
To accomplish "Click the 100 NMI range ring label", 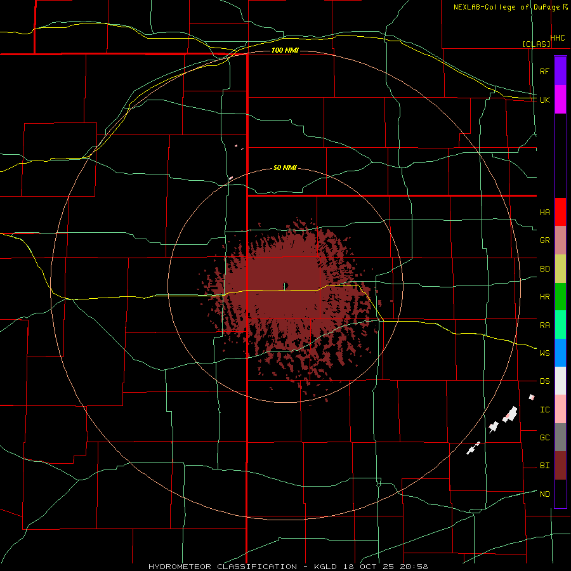I will pos(285,50).
